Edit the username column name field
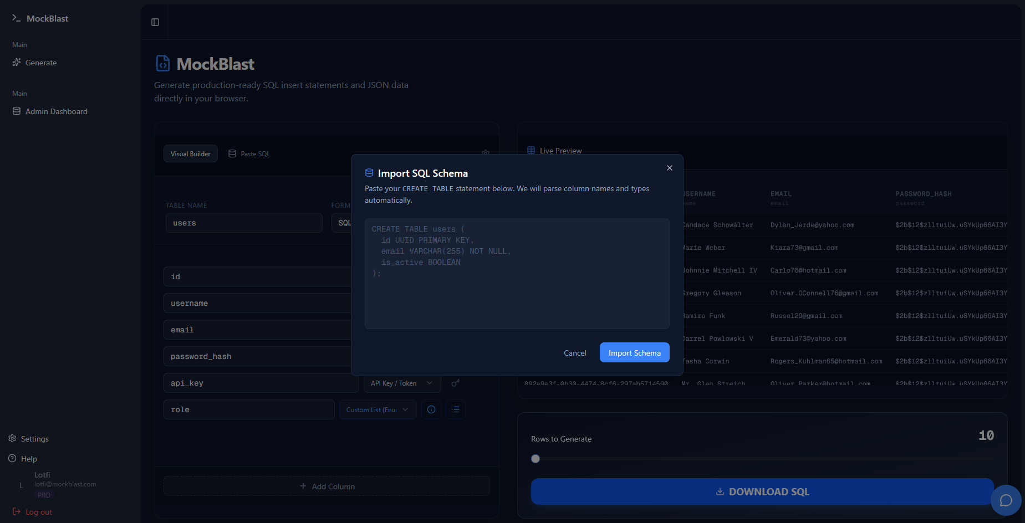Image resolution: width=1025 pixels, height=523 pixels. 257,303
